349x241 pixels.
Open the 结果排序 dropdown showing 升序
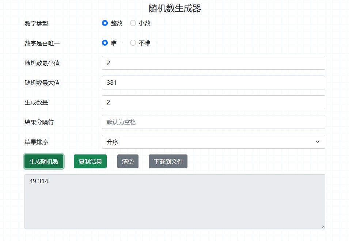213,142
